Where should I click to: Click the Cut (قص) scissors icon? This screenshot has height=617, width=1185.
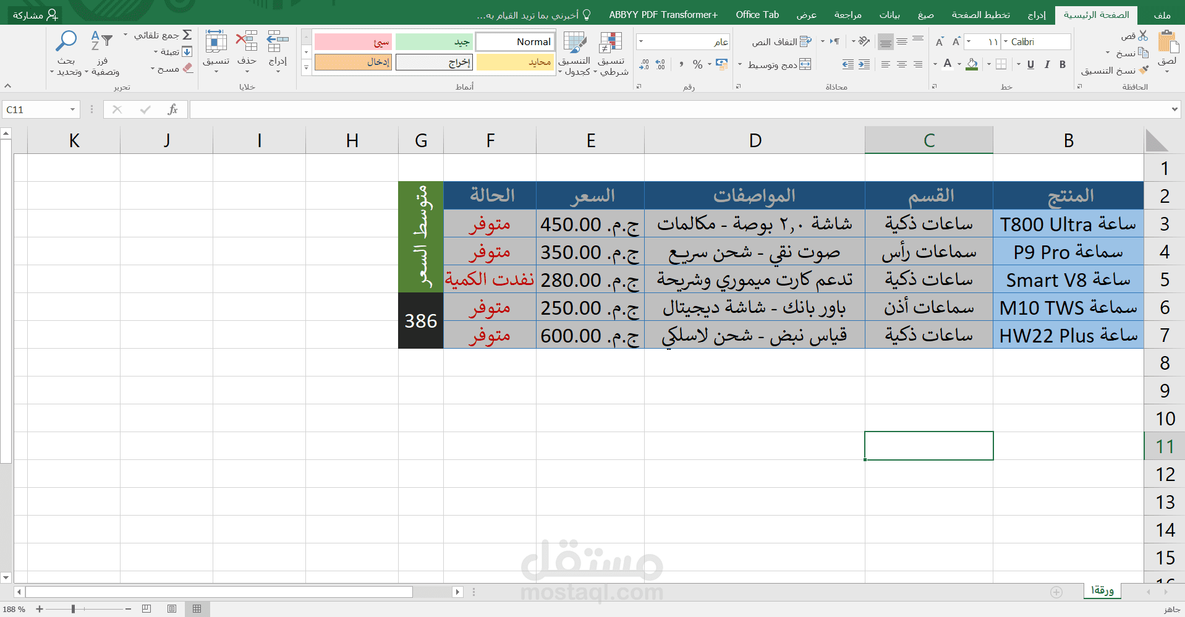pyautogui.click(x=1143, y=36)
